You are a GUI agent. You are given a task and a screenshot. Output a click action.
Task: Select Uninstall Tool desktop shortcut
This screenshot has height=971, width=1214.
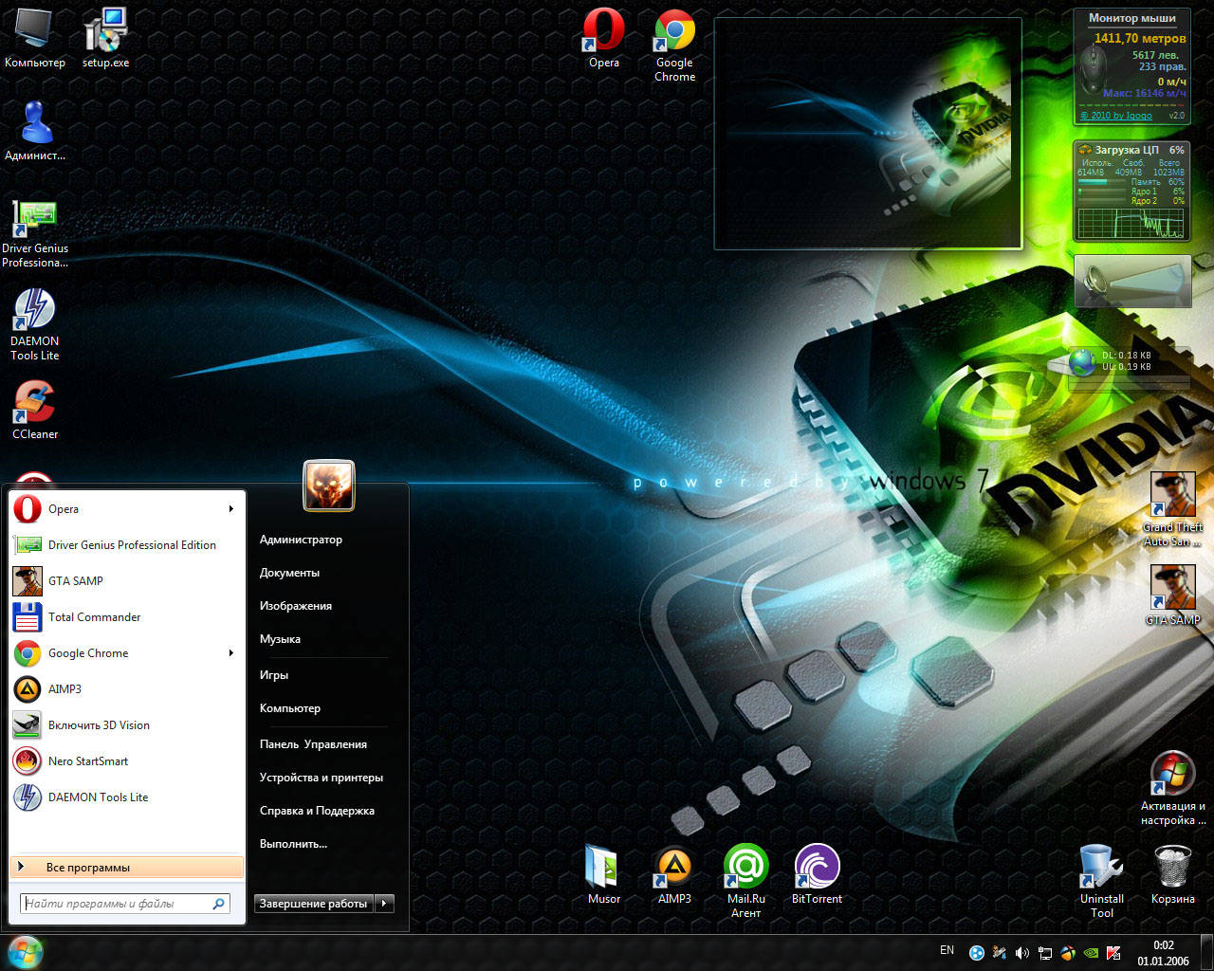click(1101, 881)
